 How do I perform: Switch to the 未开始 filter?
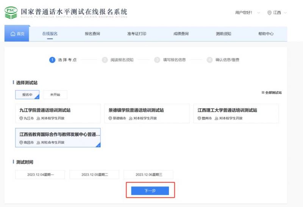pos(55,95)
